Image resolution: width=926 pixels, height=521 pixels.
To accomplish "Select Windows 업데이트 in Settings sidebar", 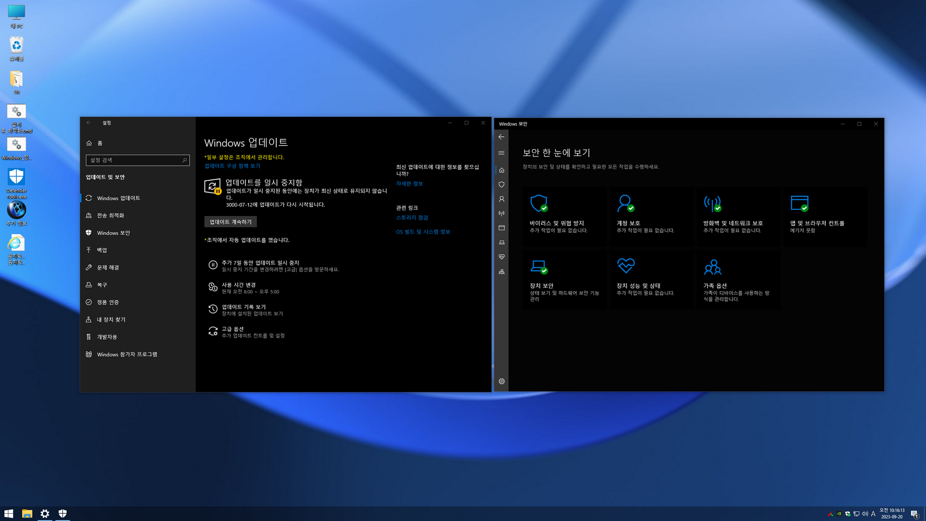I will pyautogui.click(x=137, y=198).
